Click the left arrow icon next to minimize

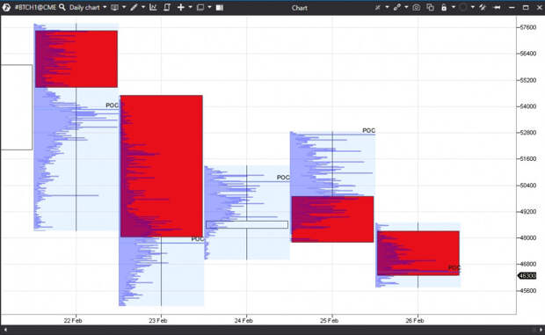pyautogui.click(x=497, y=7)
